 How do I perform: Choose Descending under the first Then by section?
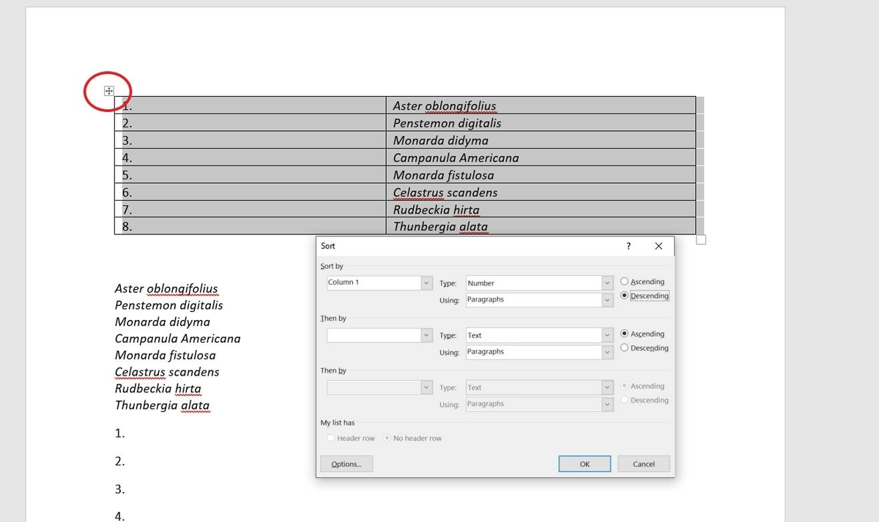point(623,348)
